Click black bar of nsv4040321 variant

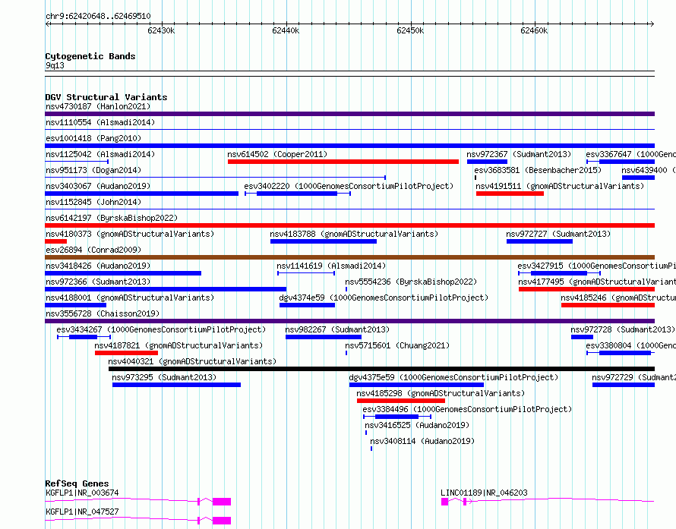point(381,369)
